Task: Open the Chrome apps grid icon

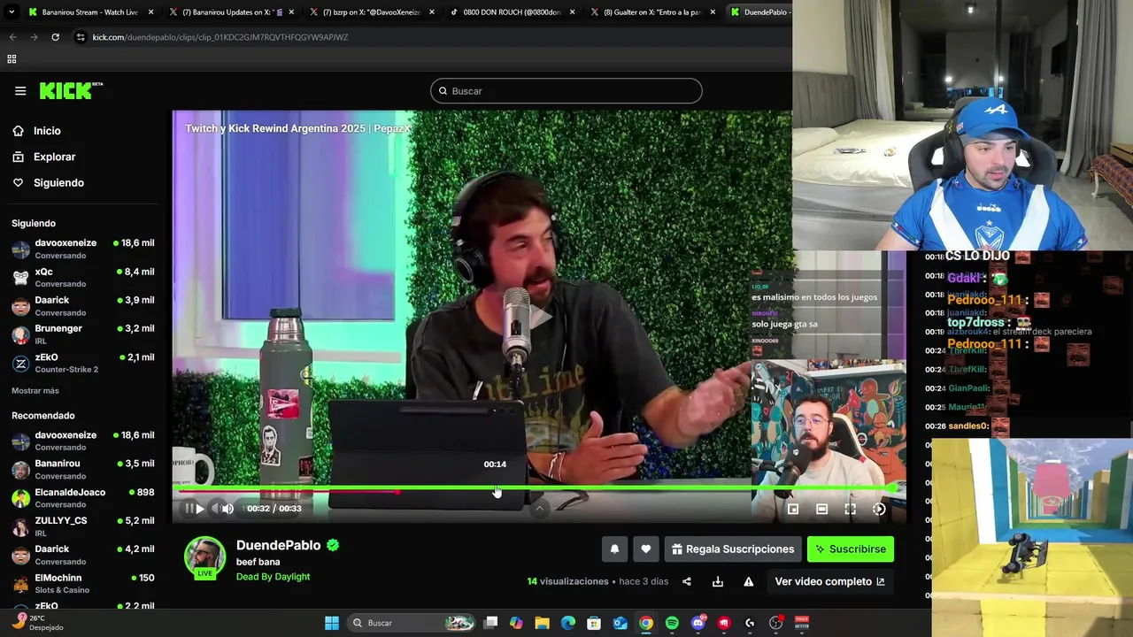Action: tap(12, 59)
